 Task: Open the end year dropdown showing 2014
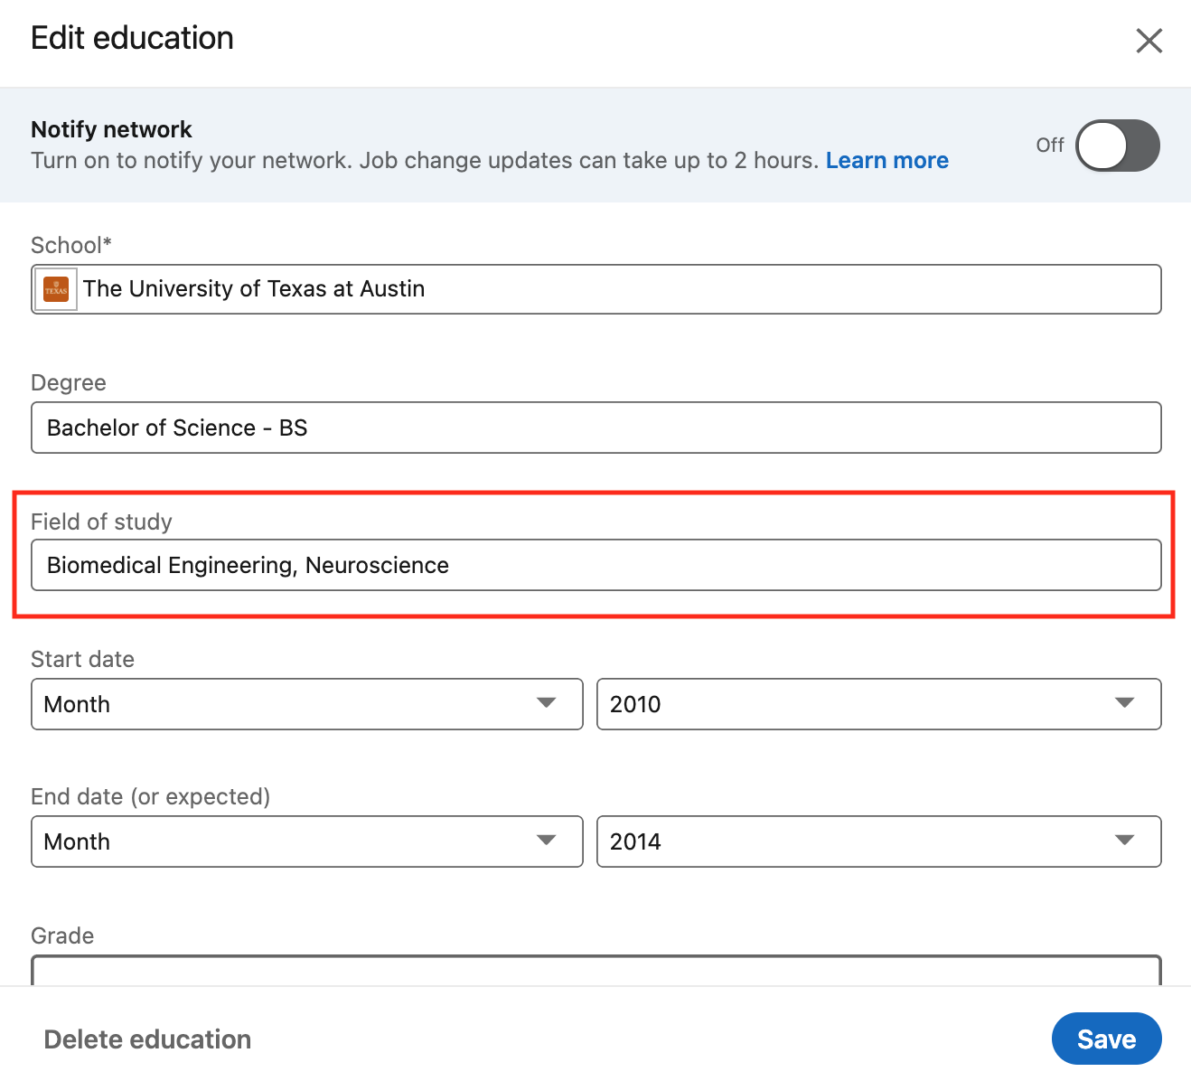tap(878, 841)
